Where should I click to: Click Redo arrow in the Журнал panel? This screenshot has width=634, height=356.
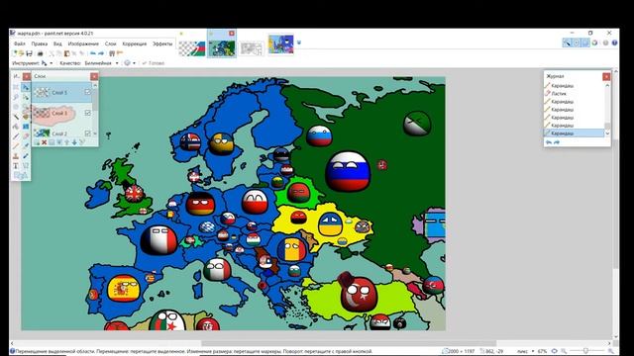(557, 142)
